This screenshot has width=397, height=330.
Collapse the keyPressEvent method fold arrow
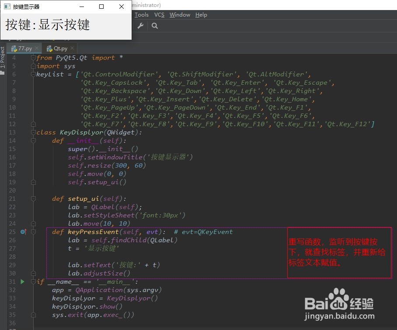click(33, 232)
